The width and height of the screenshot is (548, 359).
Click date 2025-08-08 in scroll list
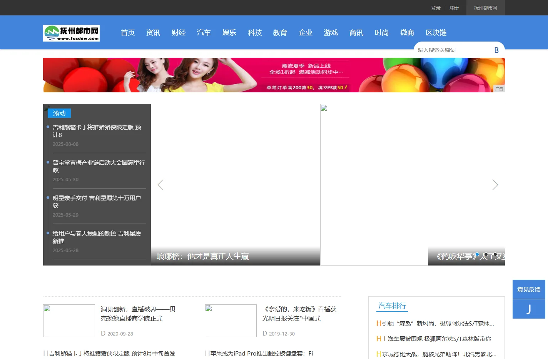point(65,144)
